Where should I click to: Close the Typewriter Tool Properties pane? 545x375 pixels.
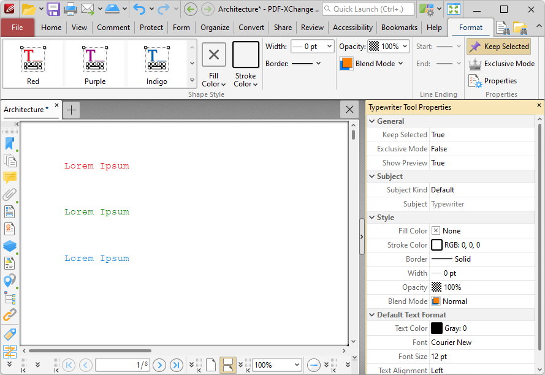point(539,105)
